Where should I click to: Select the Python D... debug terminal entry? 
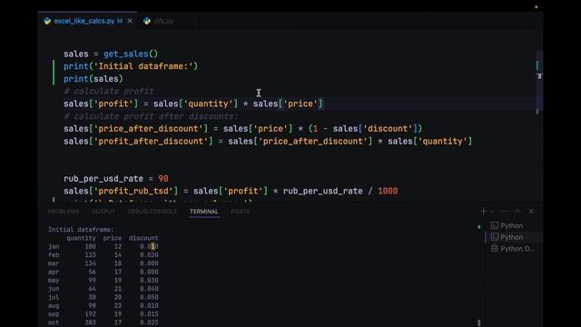click(514, 249)
